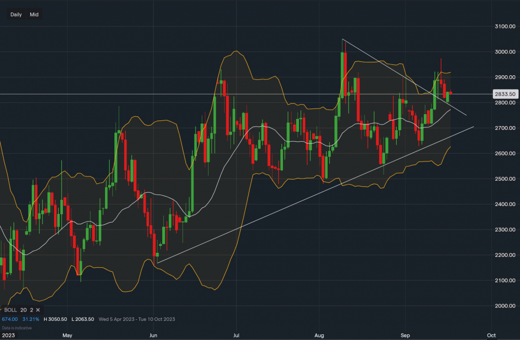Open the Mid price type dropdown
This screenshot has height=340, width=520.
[34, 15]
